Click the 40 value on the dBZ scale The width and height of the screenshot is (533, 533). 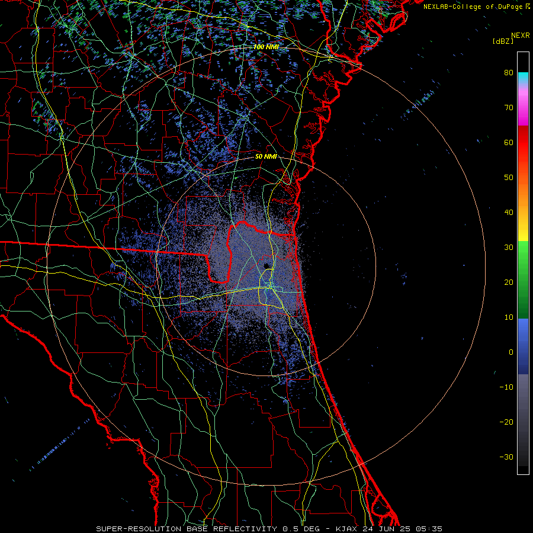pos(509,213)
